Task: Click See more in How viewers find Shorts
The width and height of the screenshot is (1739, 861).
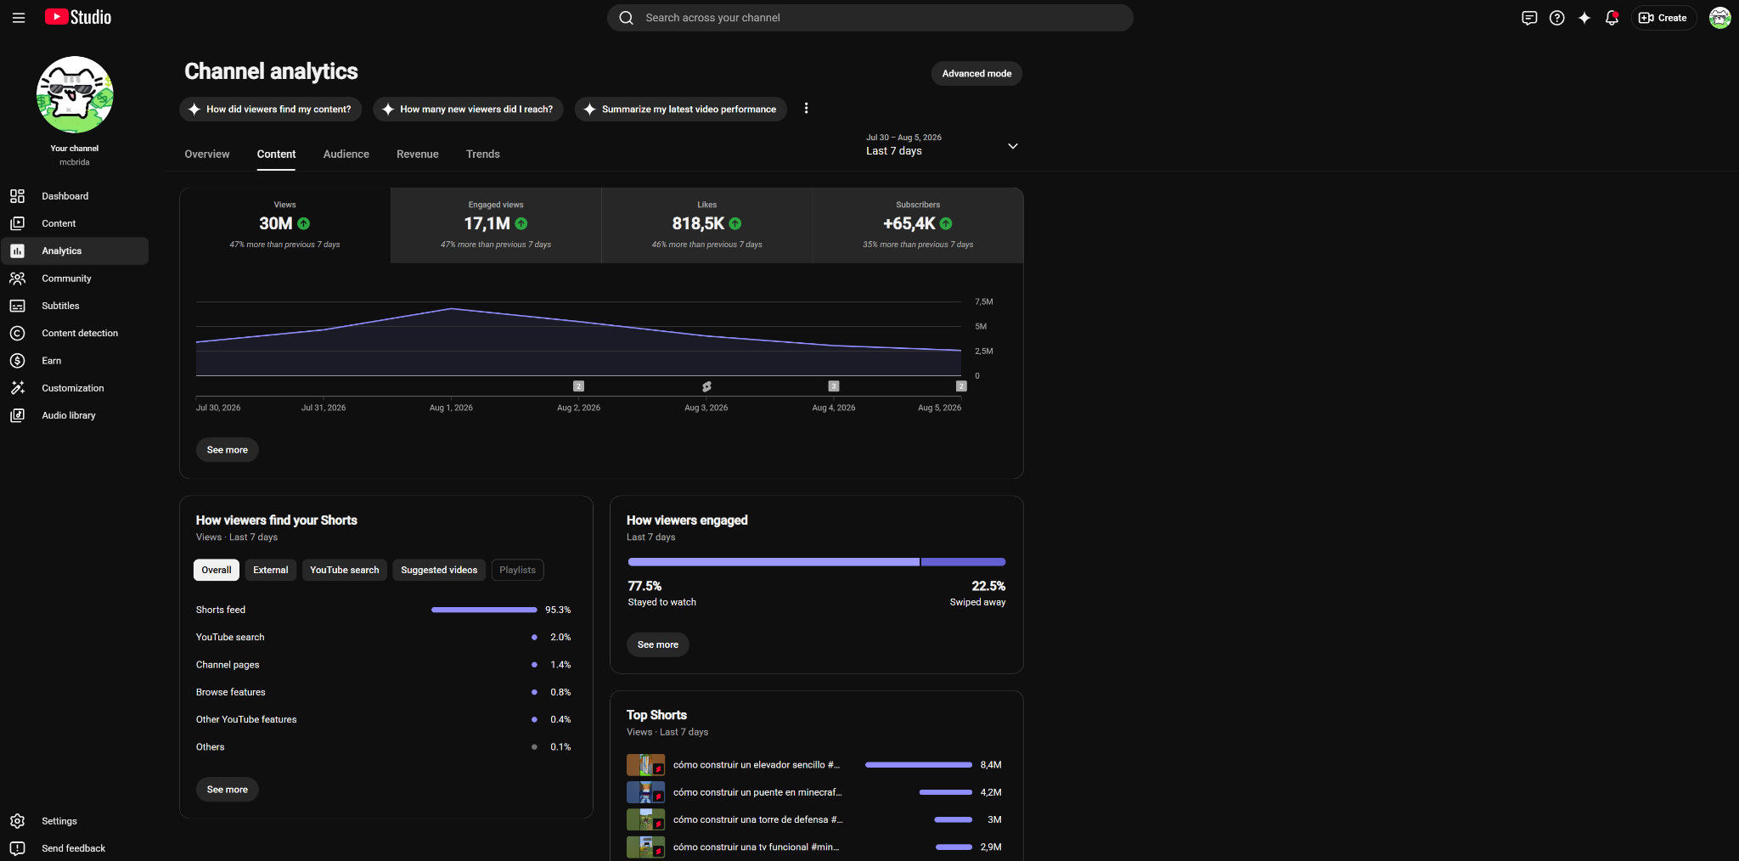Action: tap(228, 790)
